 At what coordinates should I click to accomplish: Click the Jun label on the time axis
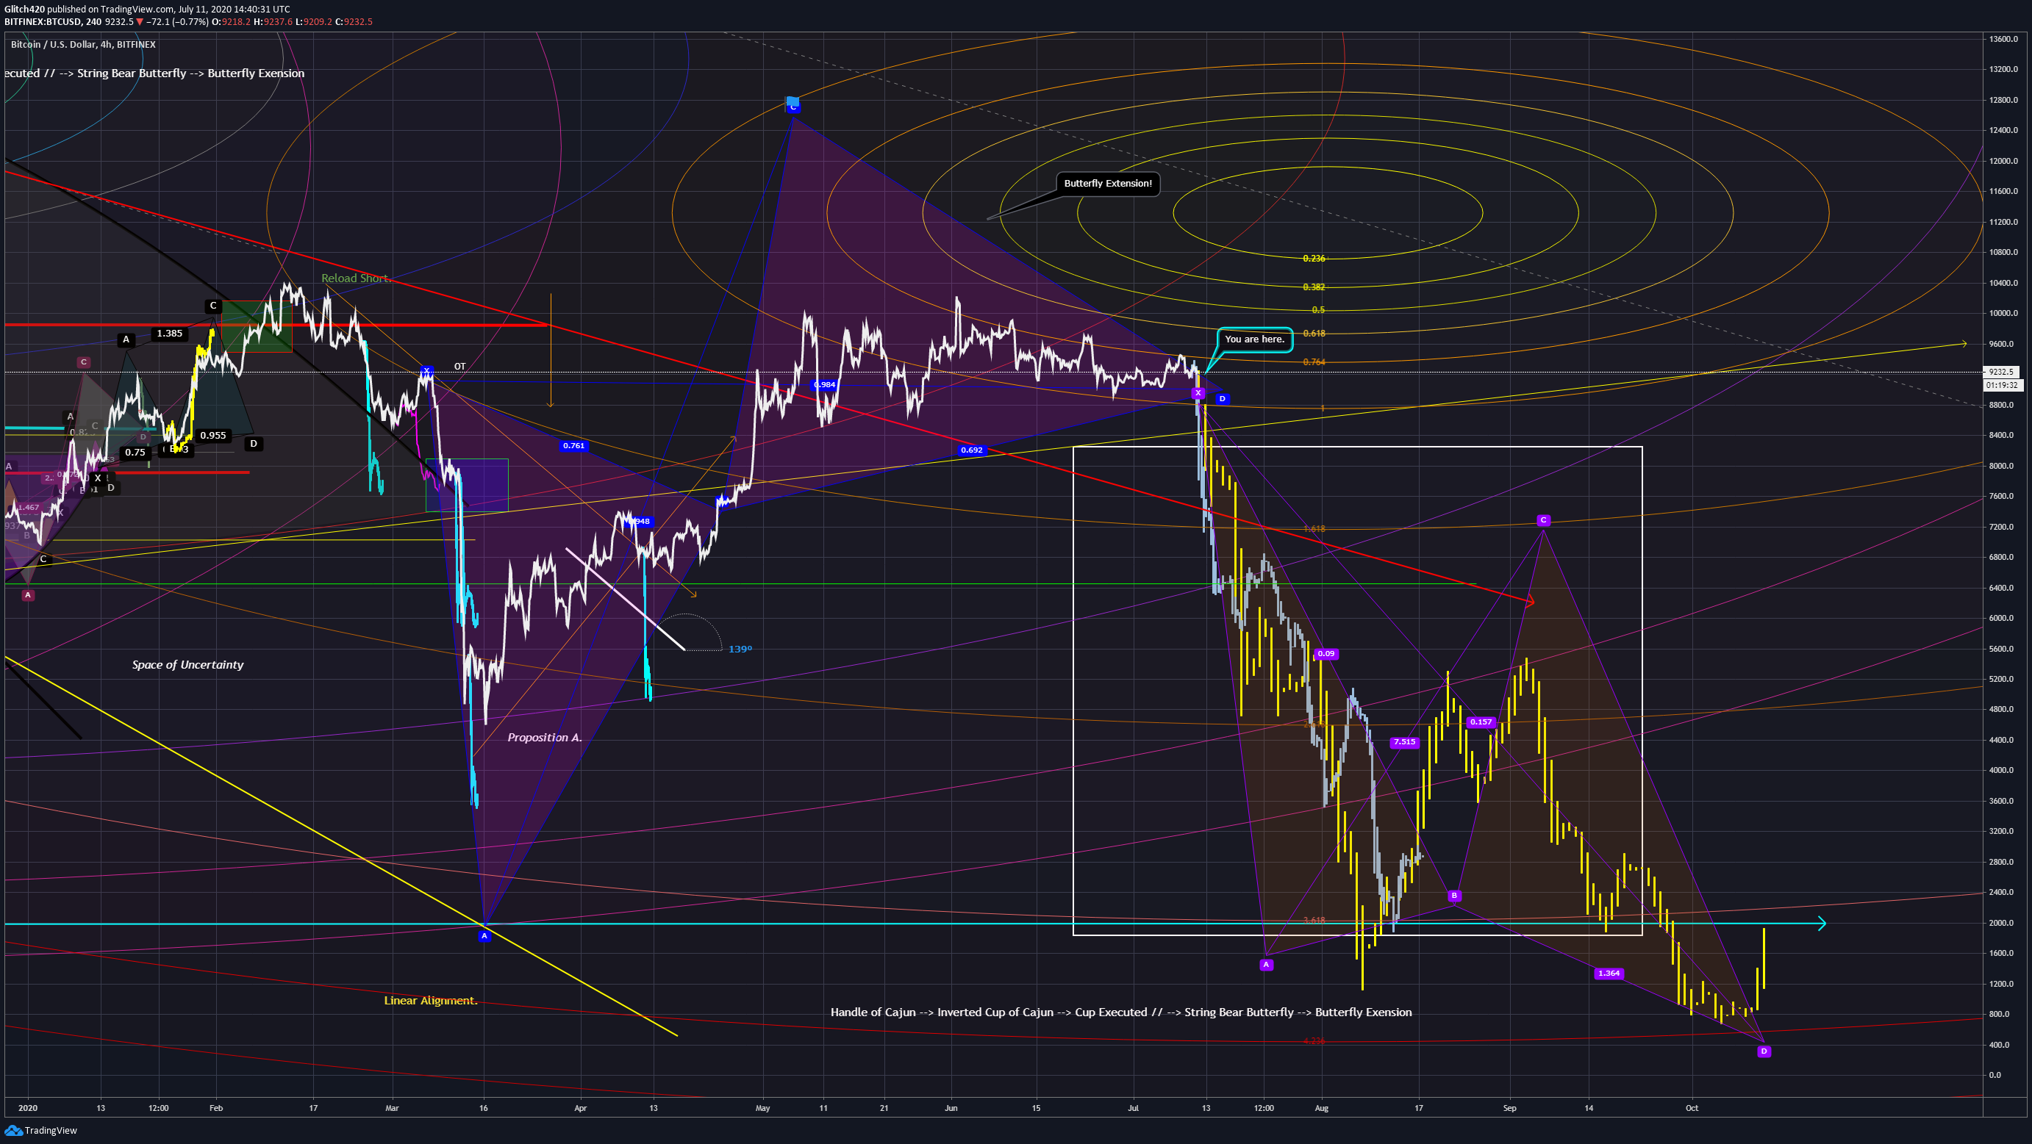(951, 1108)
